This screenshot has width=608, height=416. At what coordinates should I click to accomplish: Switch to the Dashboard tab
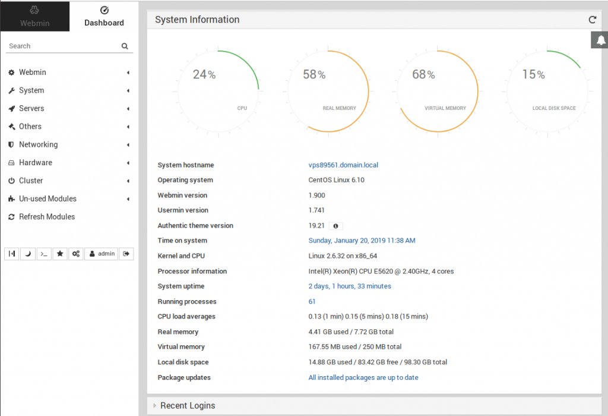(104, 16)
